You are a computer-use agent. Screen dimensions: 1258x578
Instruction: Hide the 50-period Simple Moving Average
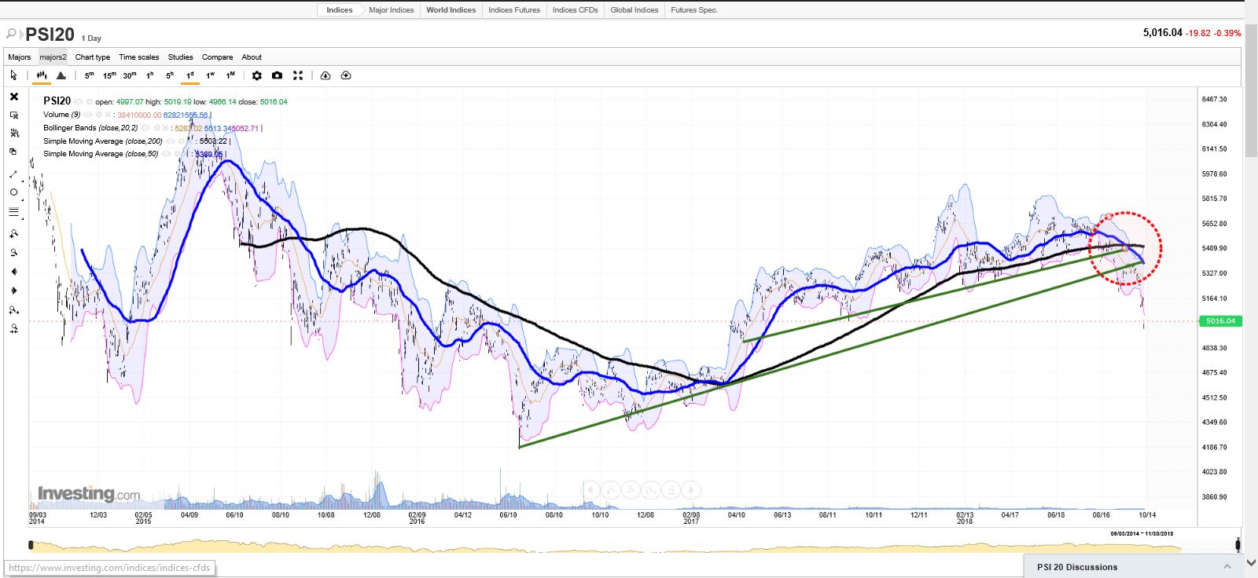click(x=167, y=154)
